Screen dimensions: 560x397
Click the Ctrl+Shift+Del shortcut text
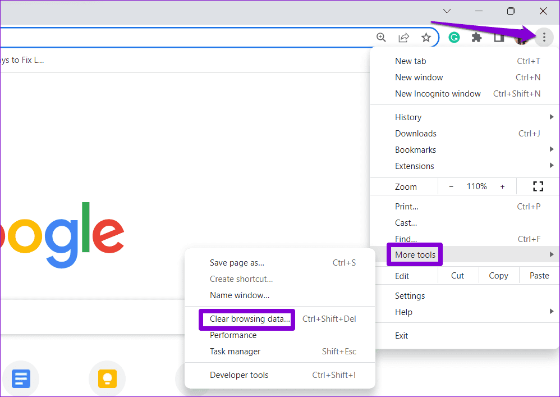click(x=329, y=319)
